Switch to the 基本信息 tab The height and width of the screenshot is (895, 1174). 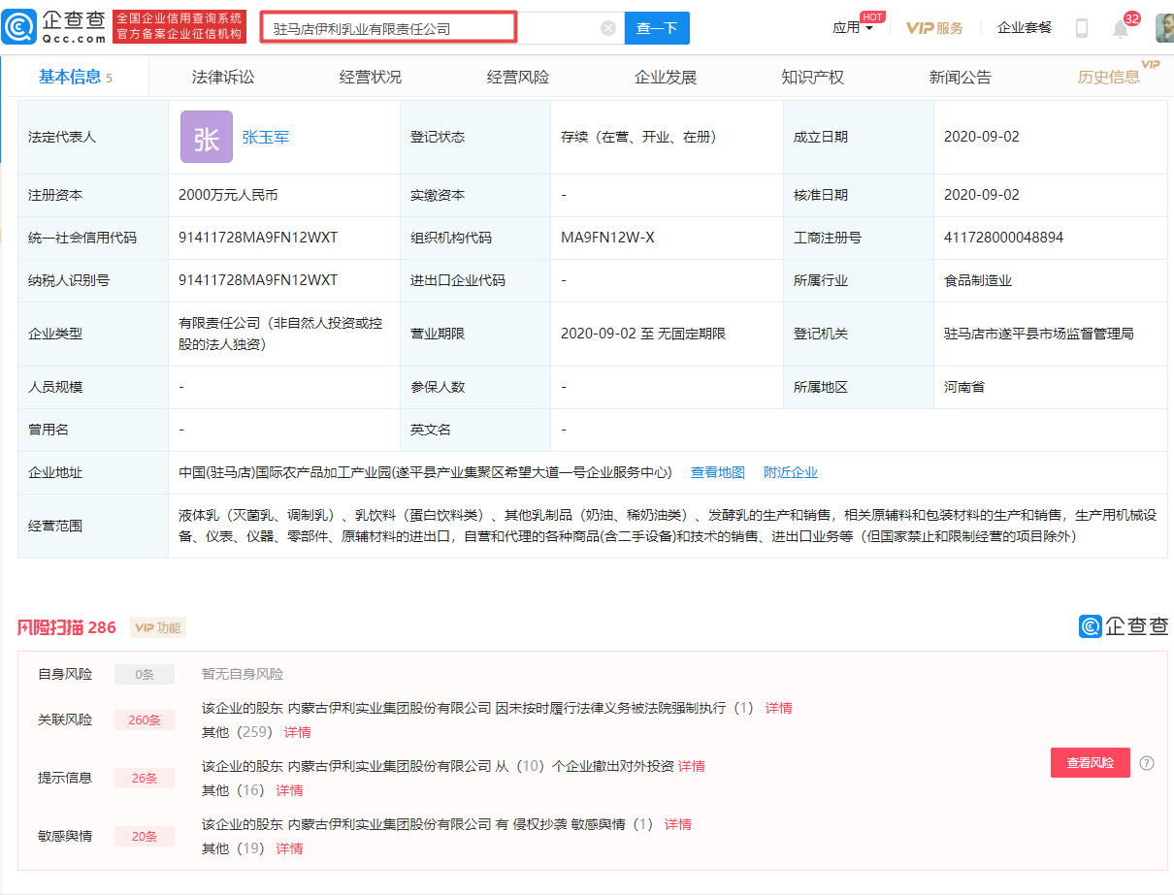tap(75, 78)
